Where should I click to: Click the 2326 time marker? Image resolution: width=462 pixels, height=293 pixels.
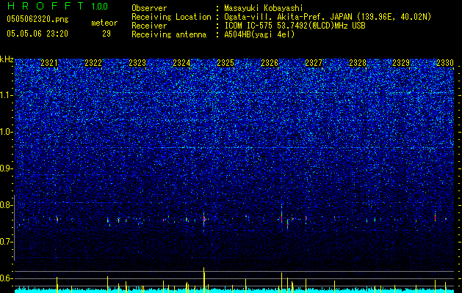click(x=270, y=63)
